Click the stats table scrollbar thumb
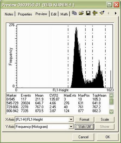 (111, 102)
